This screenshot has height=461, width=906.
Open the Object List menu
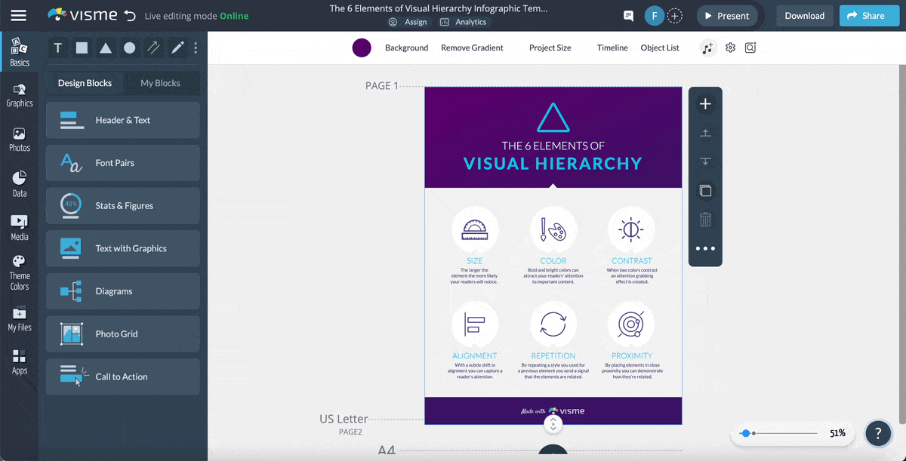(659, 48)
